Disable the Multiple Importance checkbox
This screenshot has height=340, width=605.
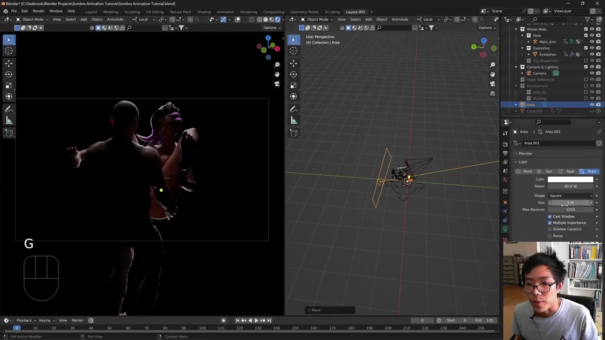[550, 223]
